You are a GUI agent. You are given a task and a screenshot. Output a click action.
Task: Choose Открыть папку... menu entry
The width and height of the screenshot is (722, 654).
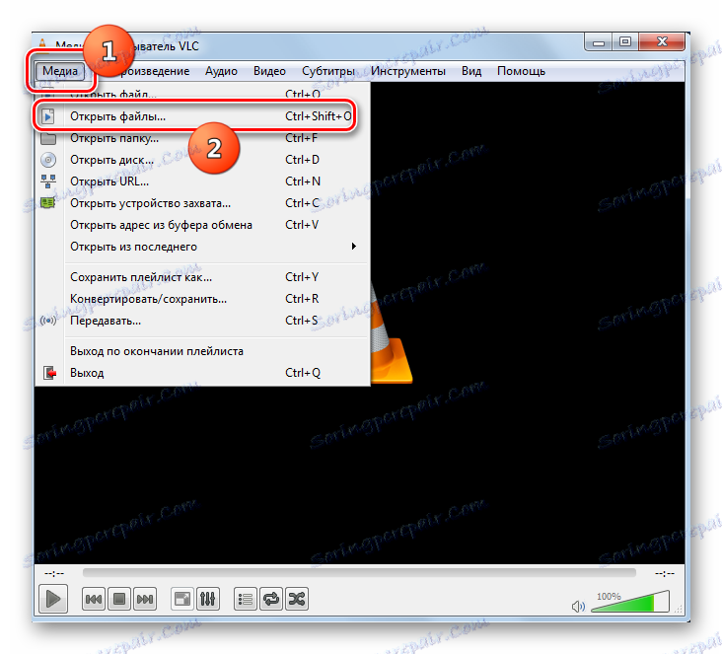click(x=202, y=138)
